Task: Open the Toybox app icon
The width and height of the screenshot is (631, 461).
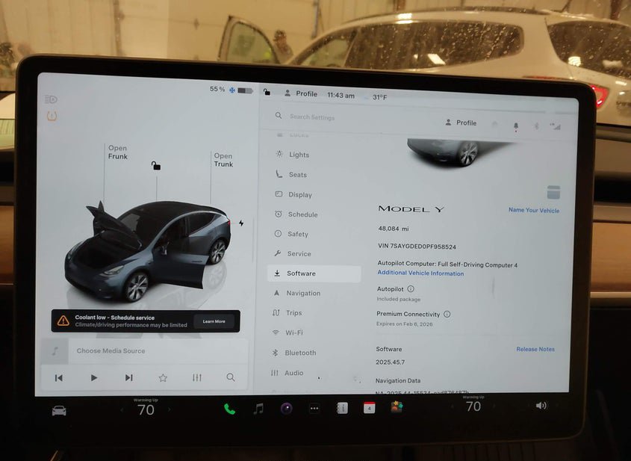Action: (x=397, y=406)
